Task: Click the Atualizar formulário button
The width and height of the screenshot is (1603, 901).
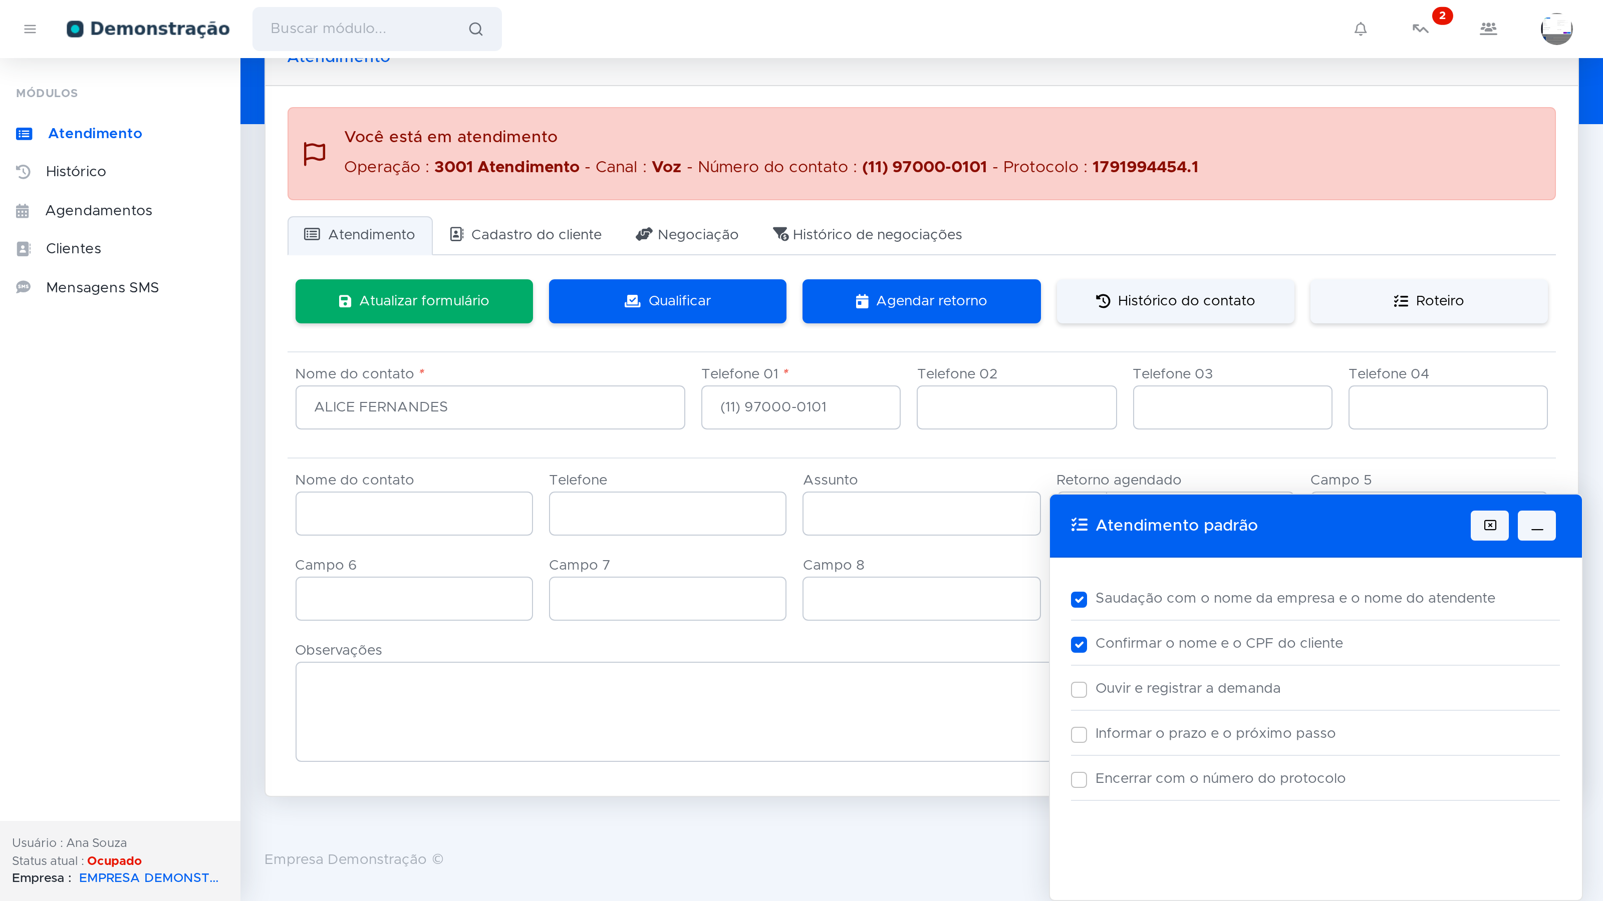Action: [414, 301]
